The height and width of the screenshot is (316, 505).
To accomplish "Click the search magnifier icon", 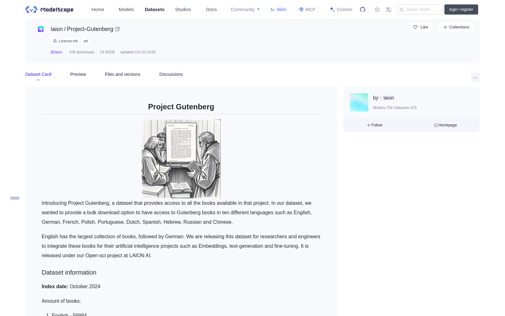I will point(401,9).
